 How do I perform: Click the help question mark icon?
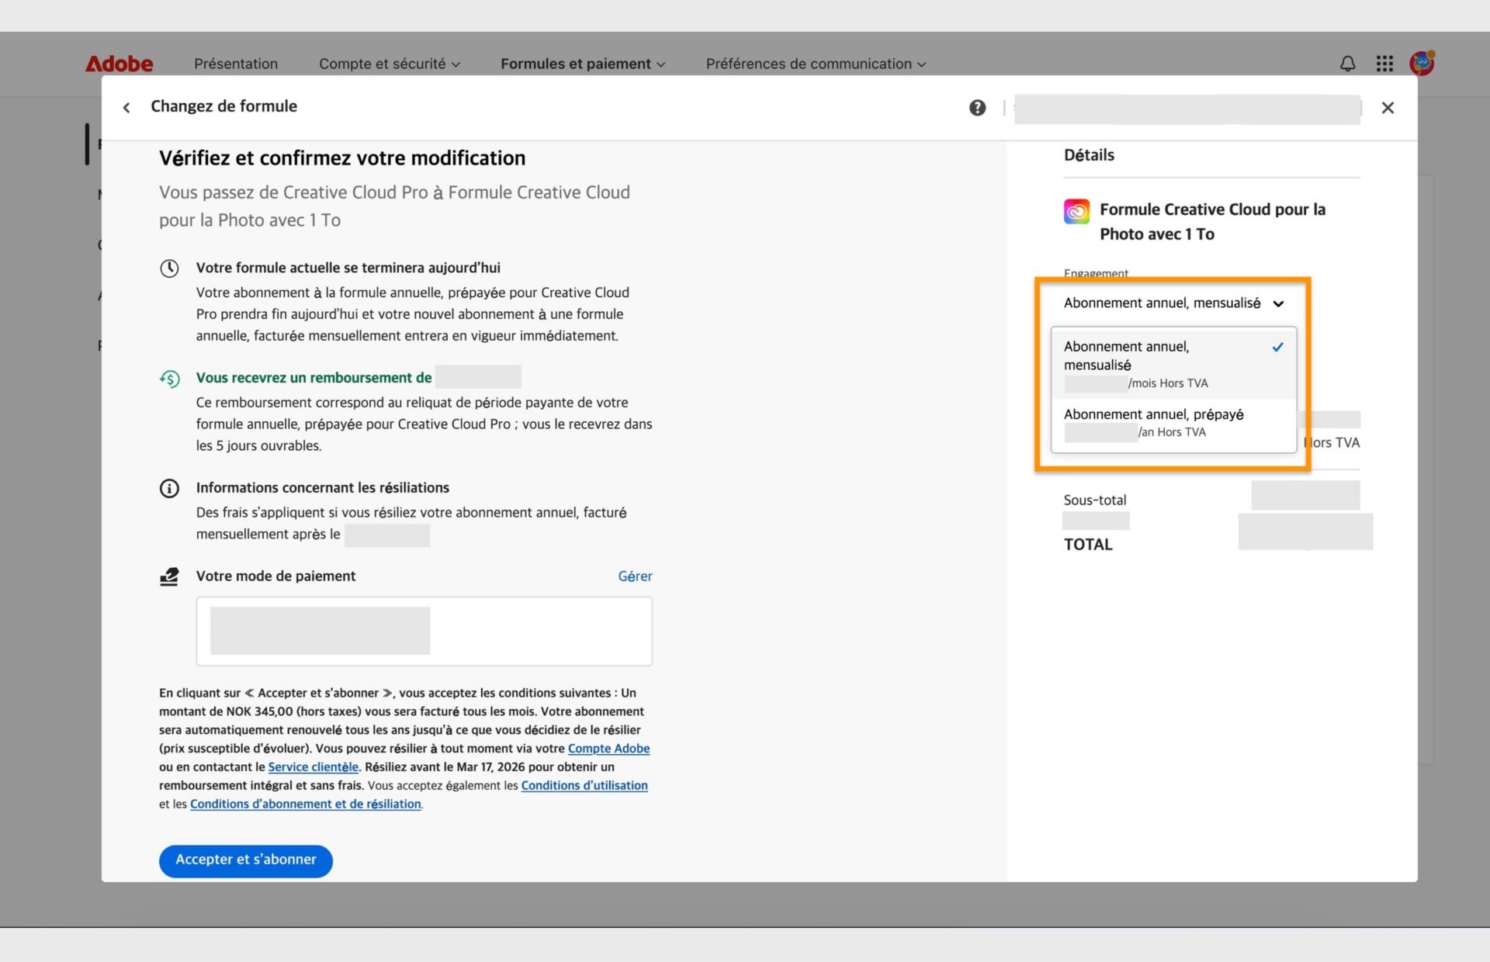click(x=977, y=108)
